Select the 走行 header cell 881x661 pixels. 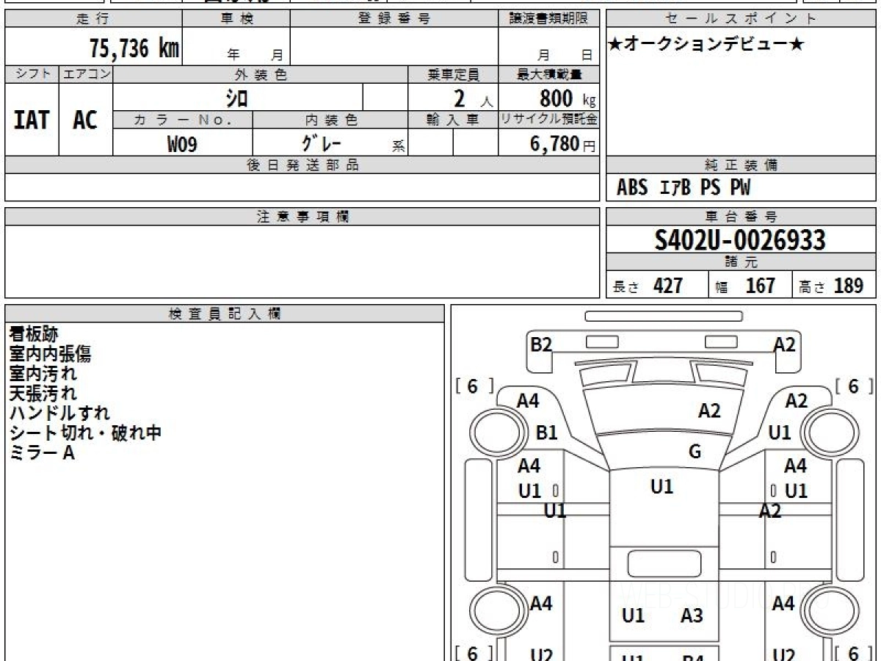coord(93,19)
